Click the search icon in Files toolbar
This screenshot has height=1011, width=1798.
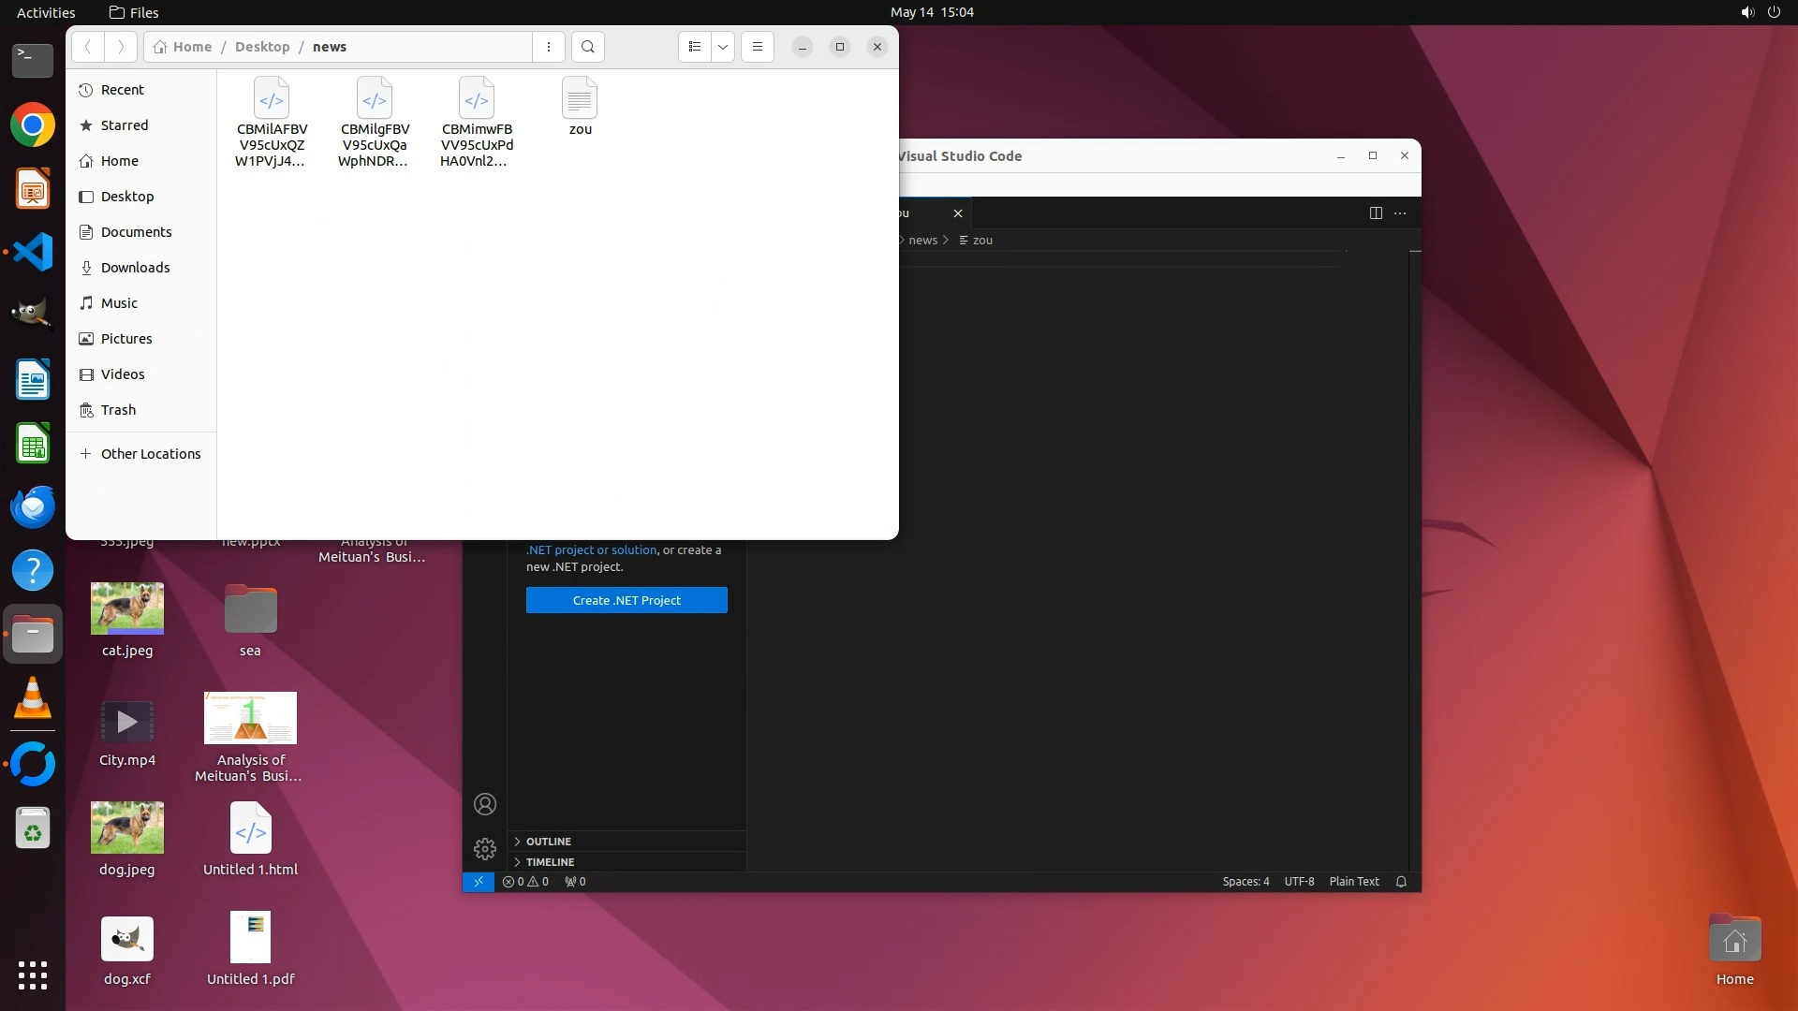click(587, 47)
